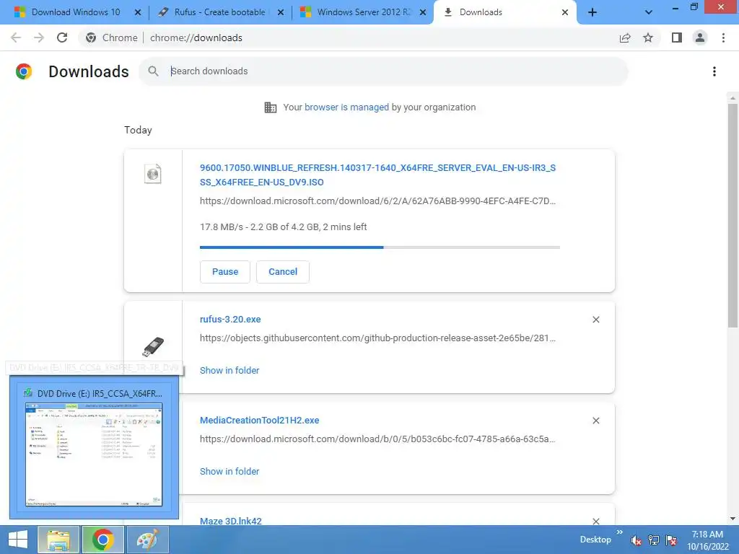Screen dimensions: 739x554
Task: Bookmark this page with the star icon
Action: (x=648, y=38)
